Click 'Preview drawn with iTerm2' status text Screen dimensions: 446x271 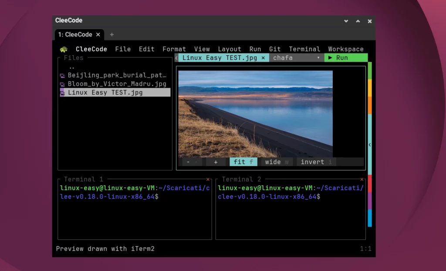pyautogui.click(x=105, y=249)
